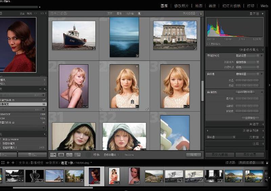Switch to Loupe view in toolbar
The image size is (271, 191).
(x=61, y=155)
